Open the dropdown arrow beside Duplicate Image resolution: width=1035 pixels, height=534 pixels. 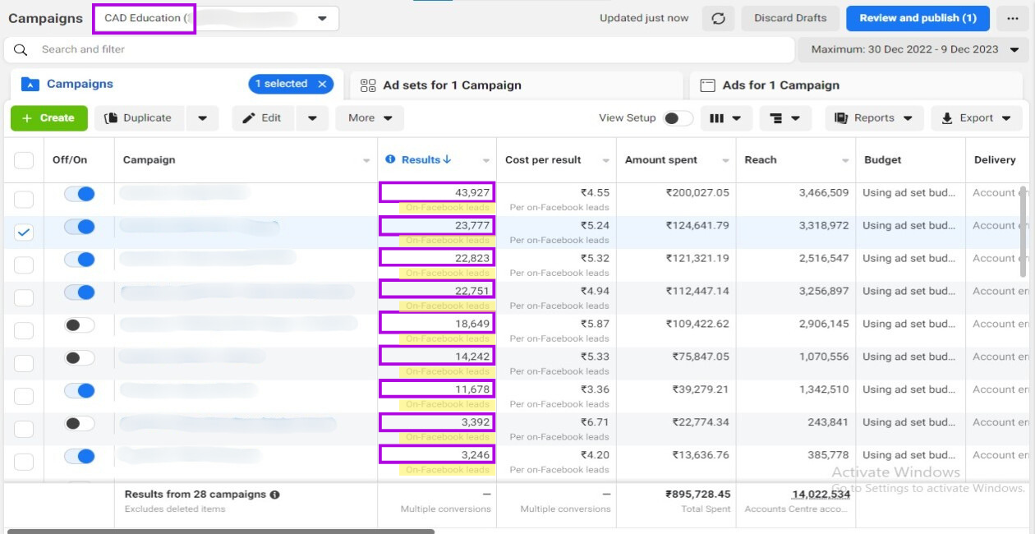click(202, 118)
